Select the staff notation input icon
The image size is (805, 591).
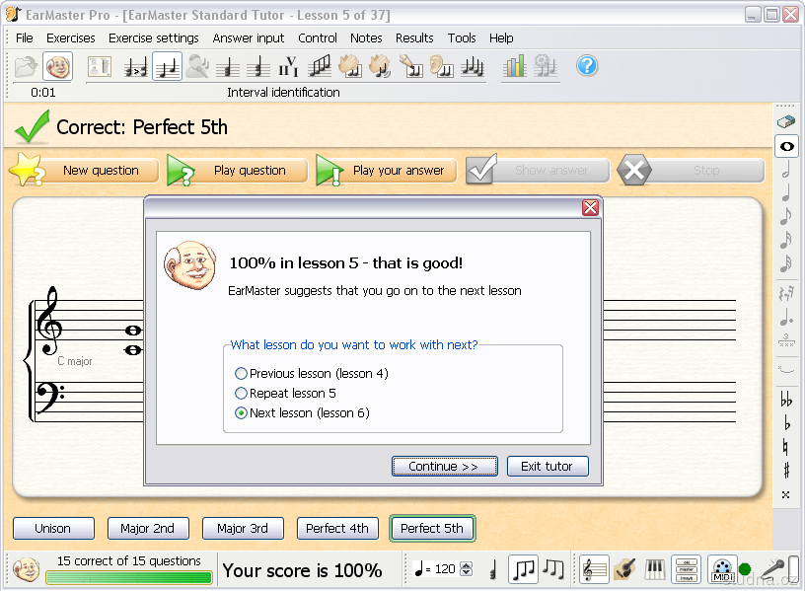(594, 569)
